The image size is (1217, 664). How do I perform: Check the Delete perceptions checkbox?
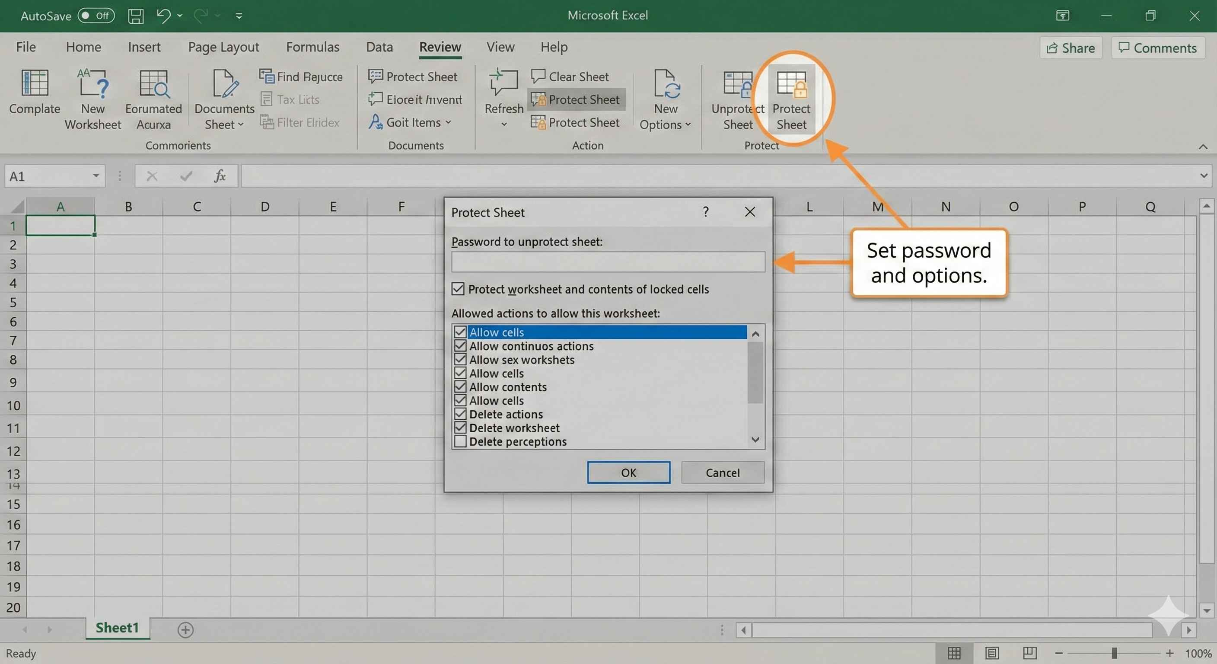pyautogui.click(x=460, y=441)
